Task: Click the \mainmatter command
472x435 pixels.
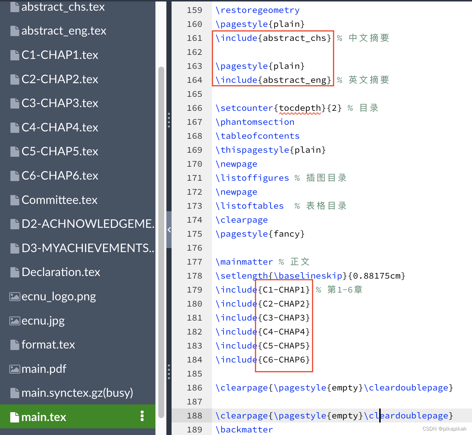Action: pos(244,262)
